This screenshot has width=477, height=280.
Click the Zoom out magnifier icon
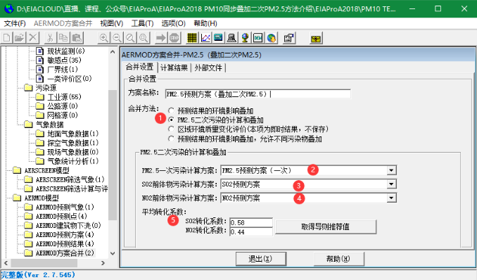point(117,38)
